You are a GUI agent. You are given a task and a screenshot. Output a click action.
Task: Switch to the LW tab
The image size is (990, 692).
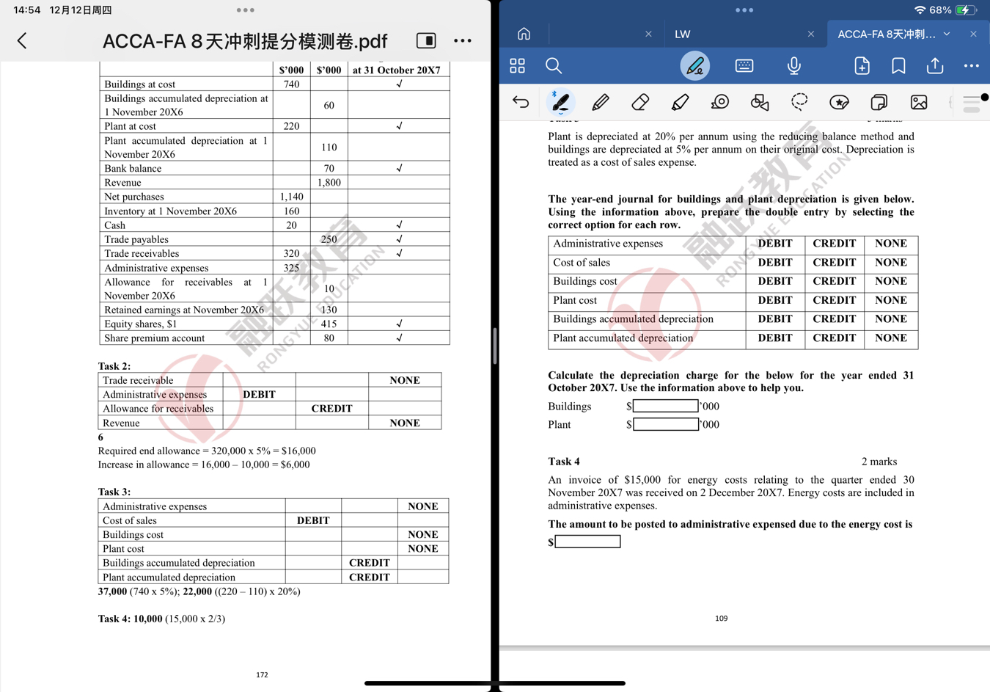pos(683,34)
